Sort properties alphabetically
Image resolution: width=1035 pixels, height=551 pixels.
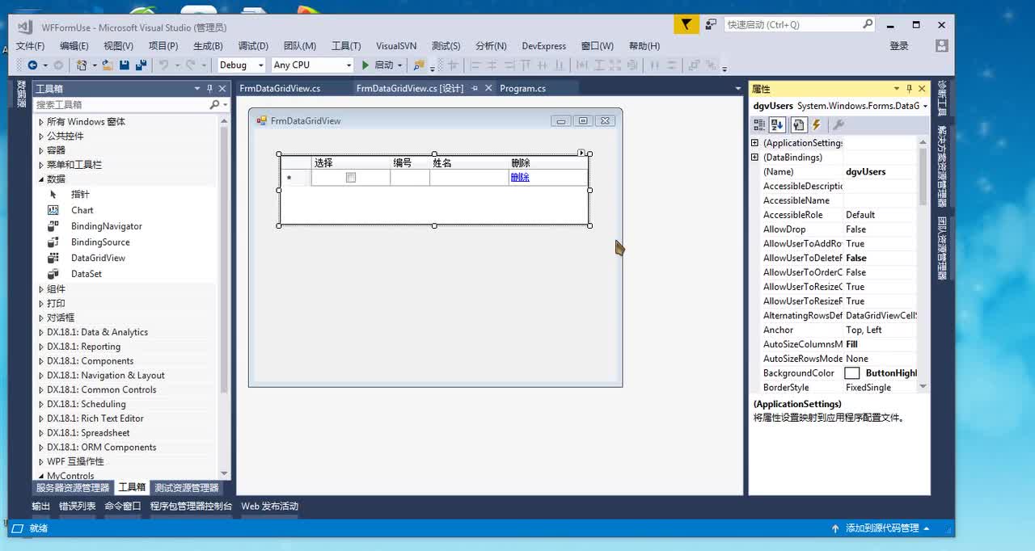coord(778,124)
